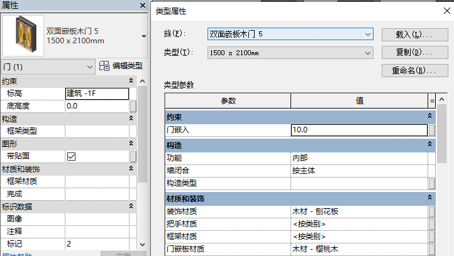Screen dimensions: 454x256
Task: Click the associate button beside 底高度
Action: [x=133, y=106]
